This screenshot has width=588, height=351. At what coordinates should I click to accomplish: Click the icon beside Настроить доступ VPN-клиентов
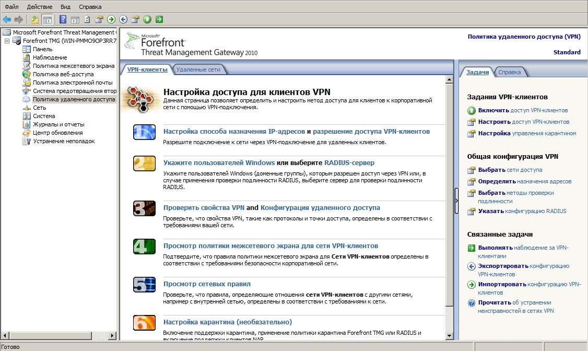[472, 122]
